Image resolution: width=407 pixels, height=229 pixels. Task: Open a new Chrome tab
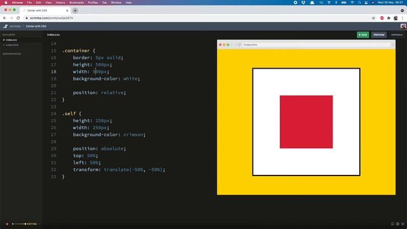pyautogui.click(x=75, y=10)
